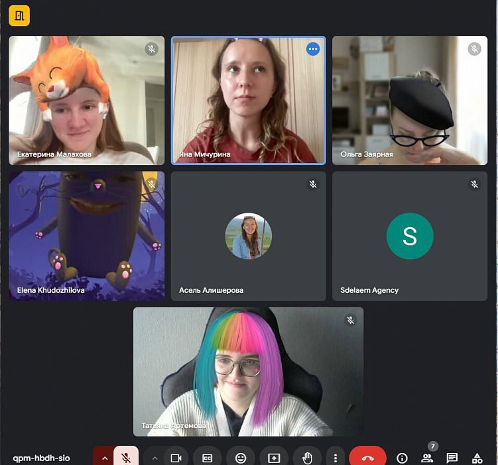Click the yellow door icon at top left
This screenshot has width=498, height=465.
tap(19, 15)
